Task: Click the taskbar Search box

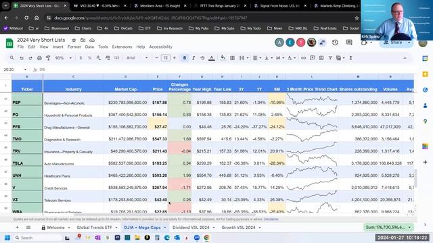Action: 38,238
